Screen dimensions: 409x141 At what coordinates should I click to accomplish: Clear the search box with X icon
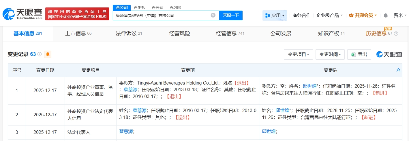pos(213,15)
